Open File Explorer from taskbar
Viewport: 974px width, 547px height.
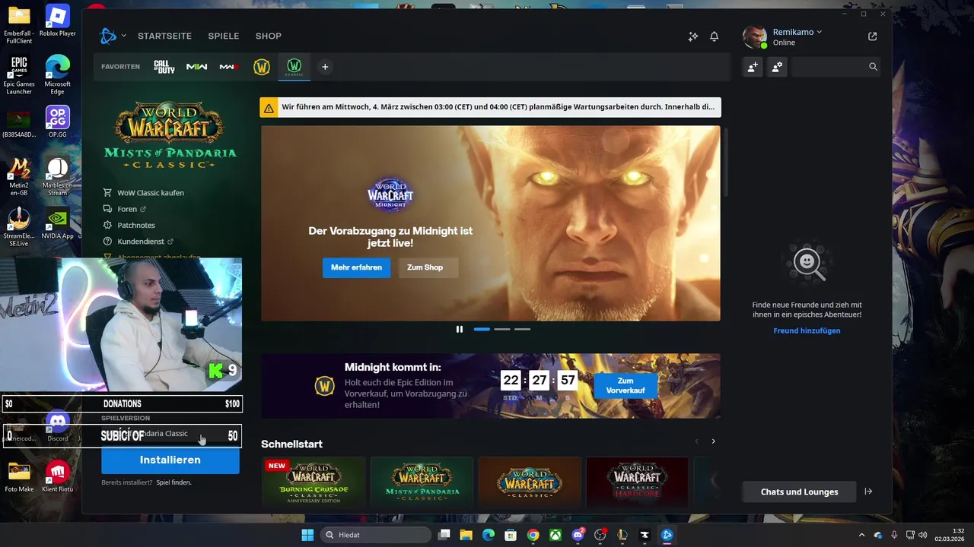click(466, 535)
